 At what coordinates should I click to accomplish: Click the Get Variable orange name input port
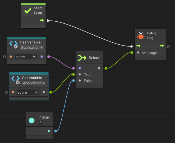pyautogui.click(x=13, y=92)
